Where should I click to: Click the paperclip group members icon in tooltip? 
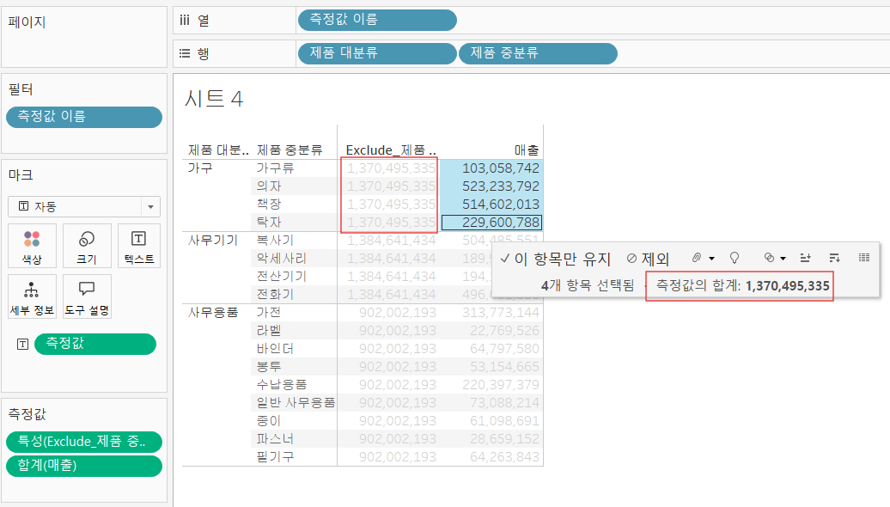[x=697, y=258]
